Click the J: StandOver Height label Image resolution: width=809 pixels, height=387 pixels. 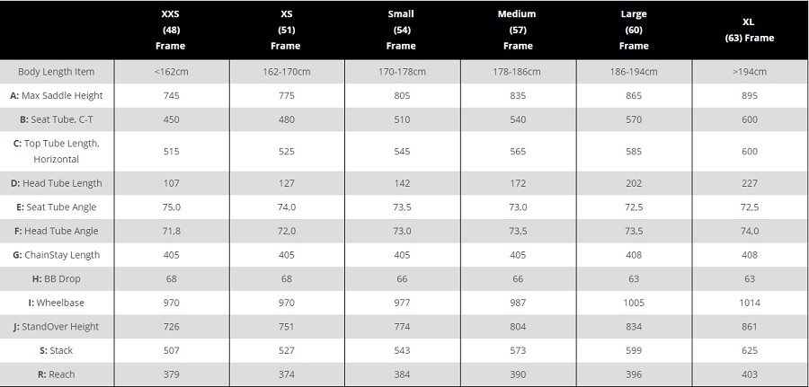click(57, 326)
